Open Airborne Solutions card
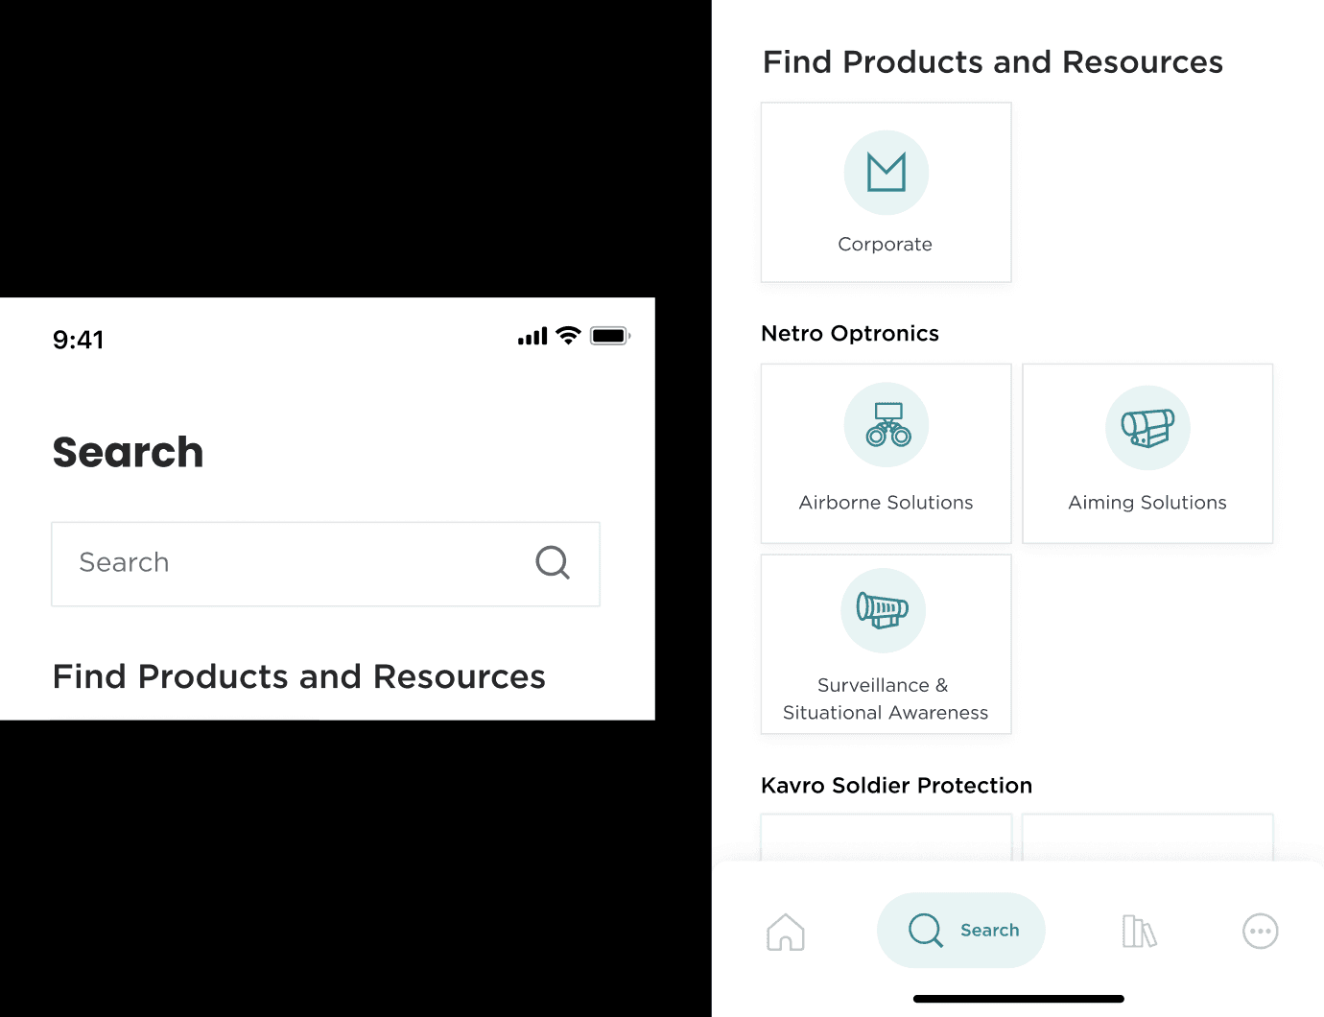The image size is (1324, 1017). [x=886, y=453]
